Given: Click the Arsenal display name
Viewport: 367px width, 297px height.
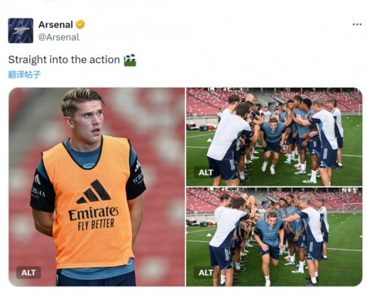Looking at the screenshot, I should 55,24.
